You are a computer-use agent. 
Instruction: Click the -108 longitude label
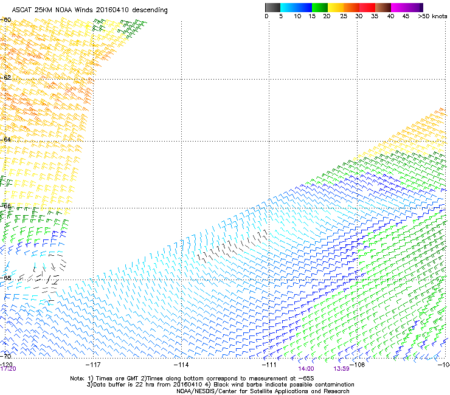[358, 365]
